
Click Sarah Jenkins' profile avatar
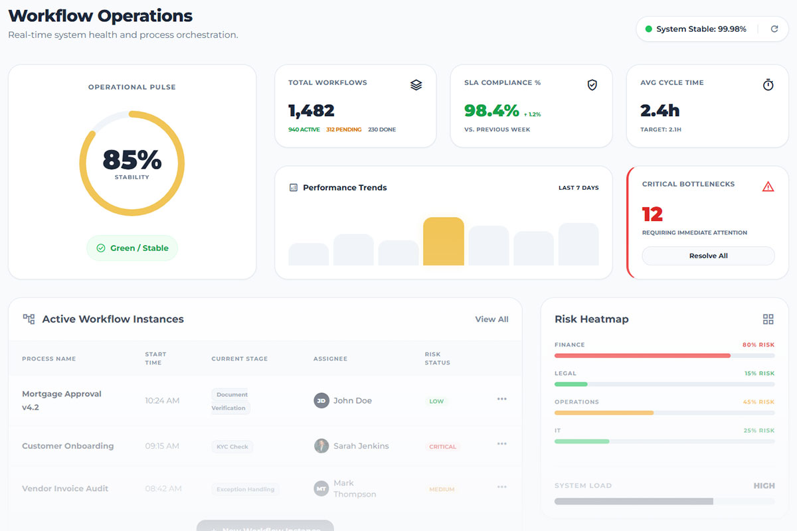point(321,446)
